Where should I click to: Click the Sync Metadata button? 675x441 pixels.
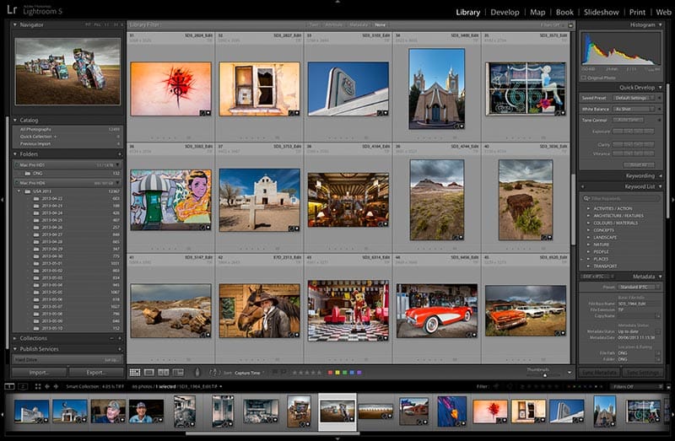tap(600, 373)
